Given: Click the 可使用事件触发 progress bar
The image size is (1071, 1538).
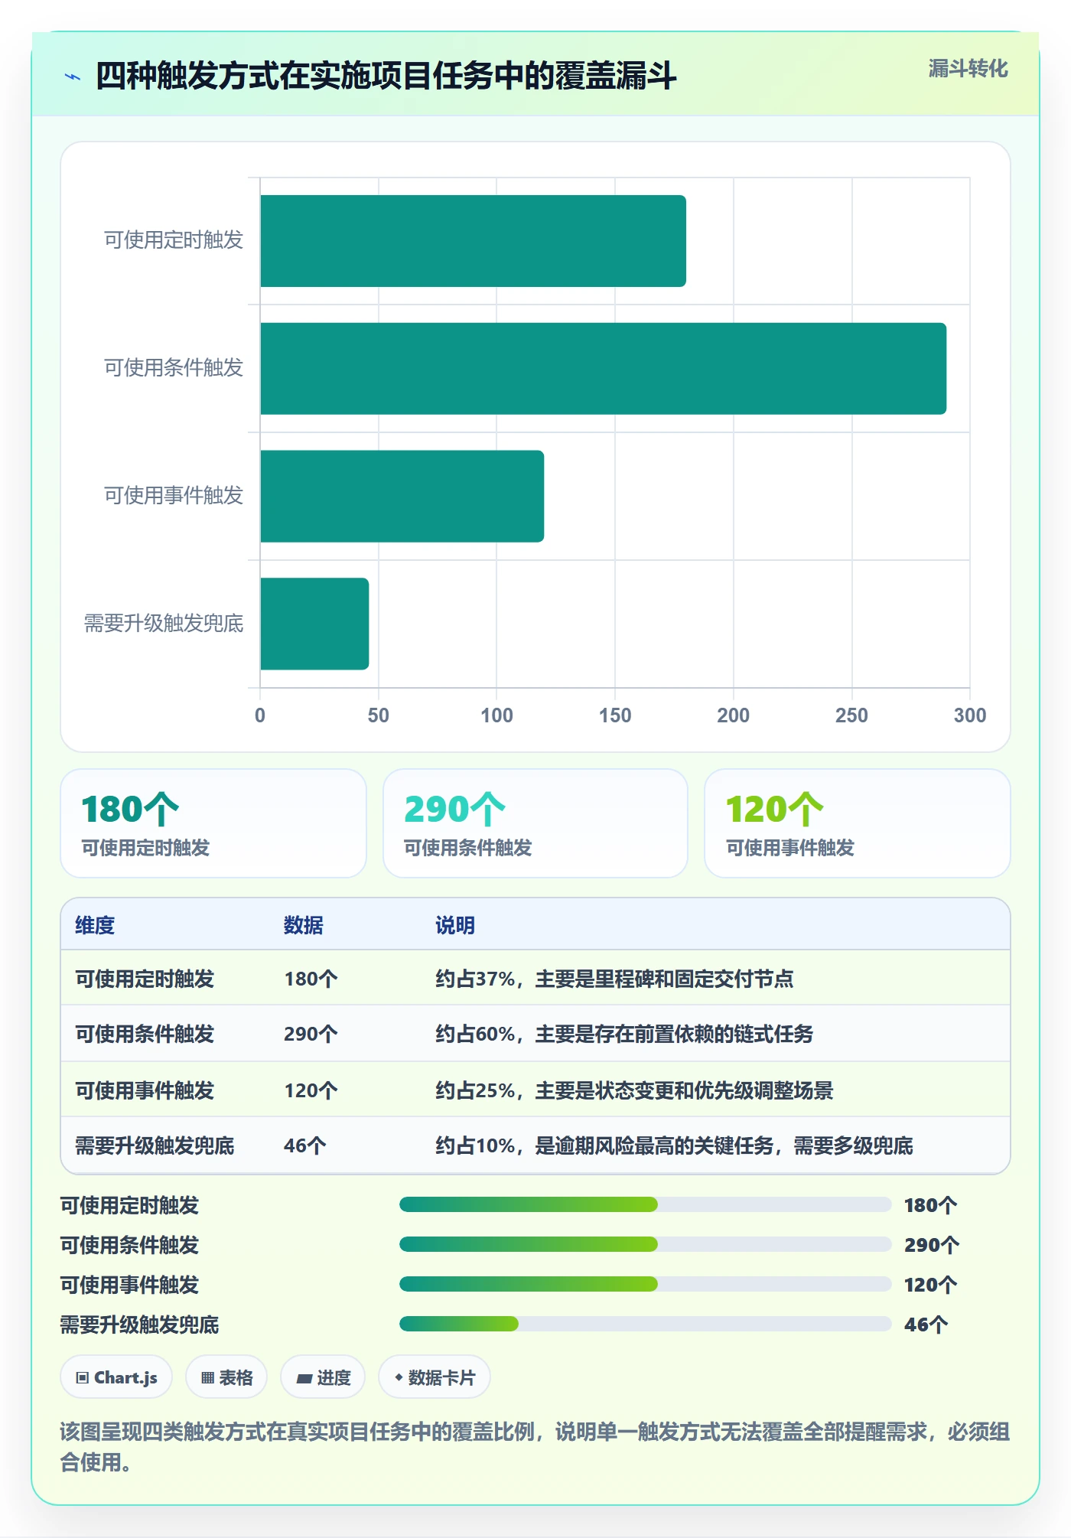Looking at the screenshot, I should tap(645, 1285).
